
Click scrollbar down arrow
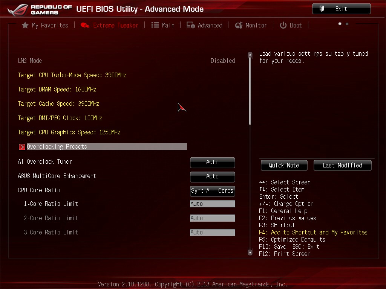(x=250, y=252)
